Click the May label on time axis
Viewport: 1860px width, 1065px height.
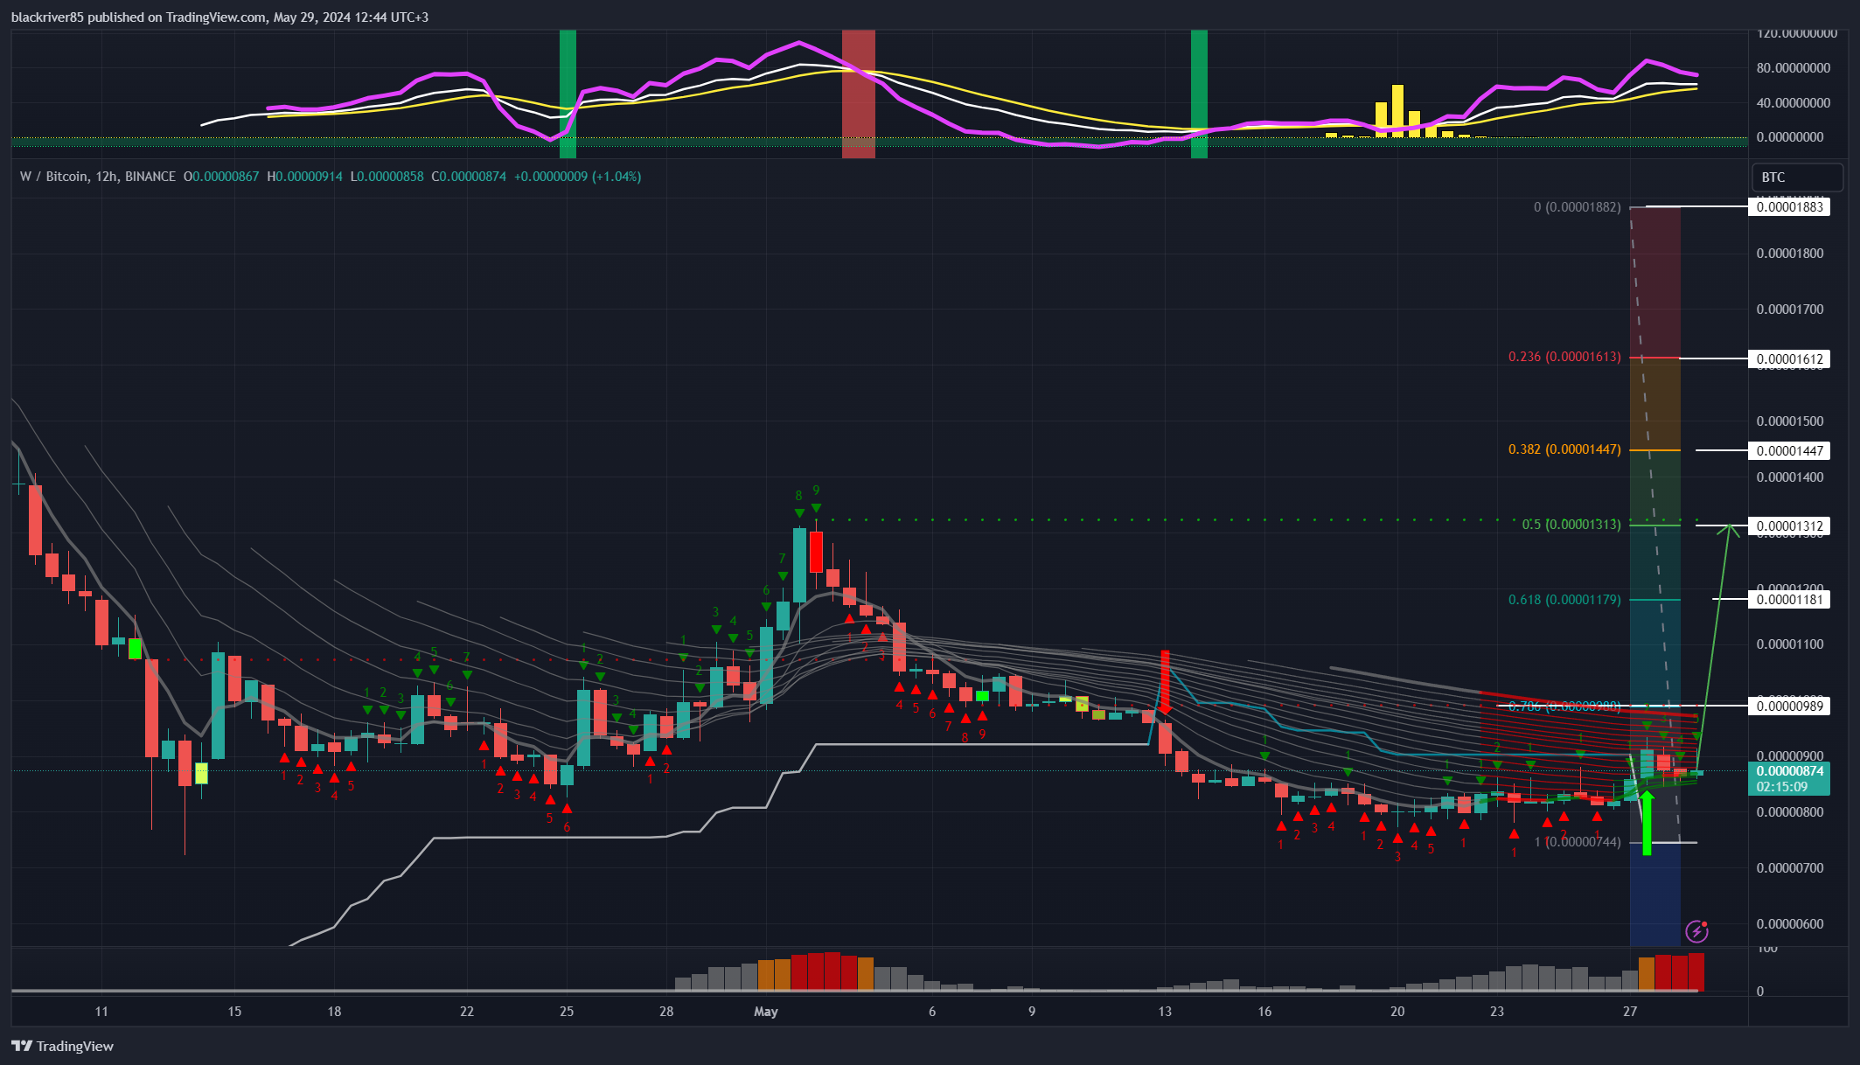[766, 1012]
